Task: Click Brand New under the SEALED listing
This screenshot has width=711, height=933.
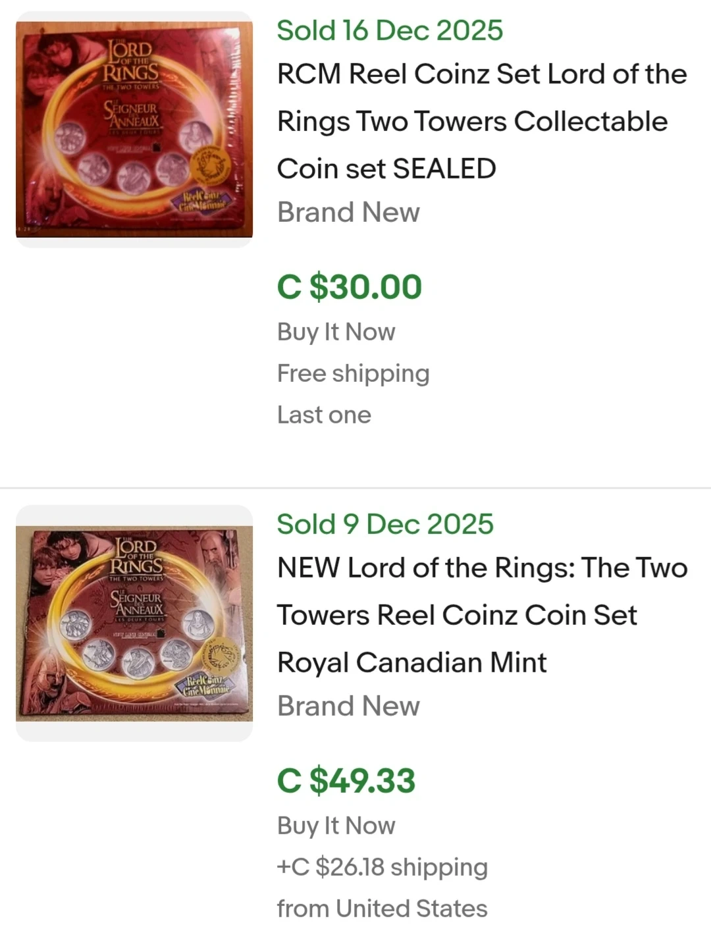Action: point(348,213)
